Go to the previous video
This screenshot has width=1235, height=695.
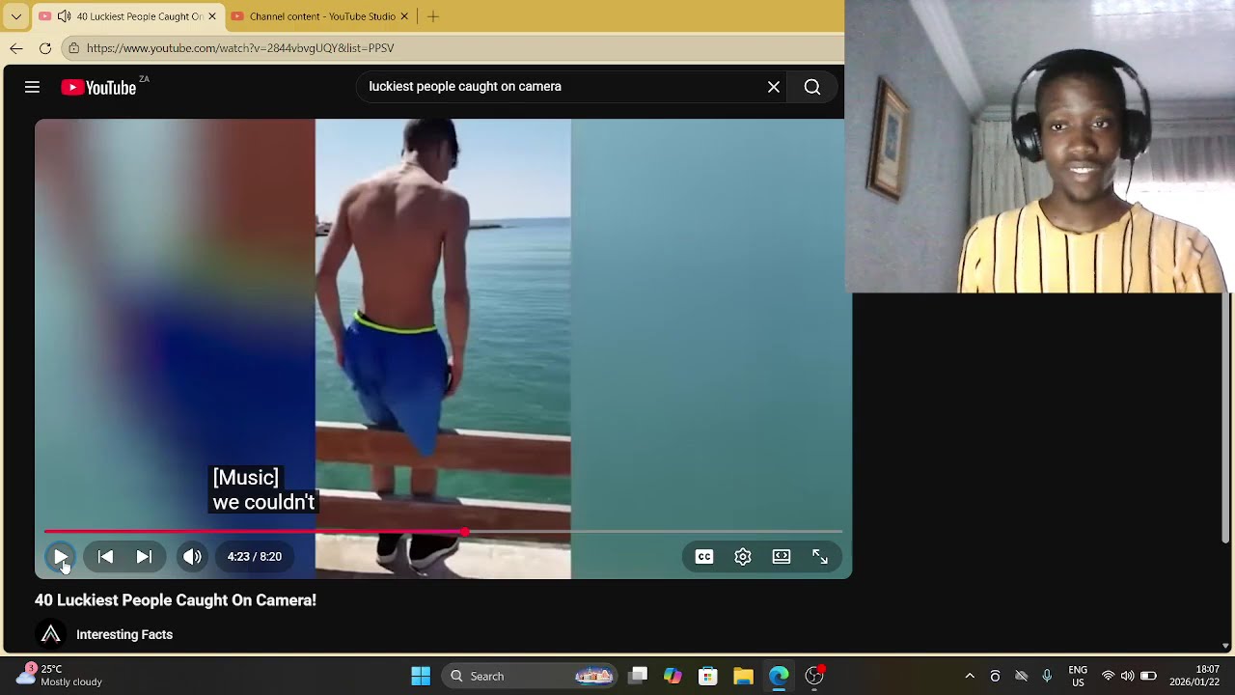(x=106, y=557)
